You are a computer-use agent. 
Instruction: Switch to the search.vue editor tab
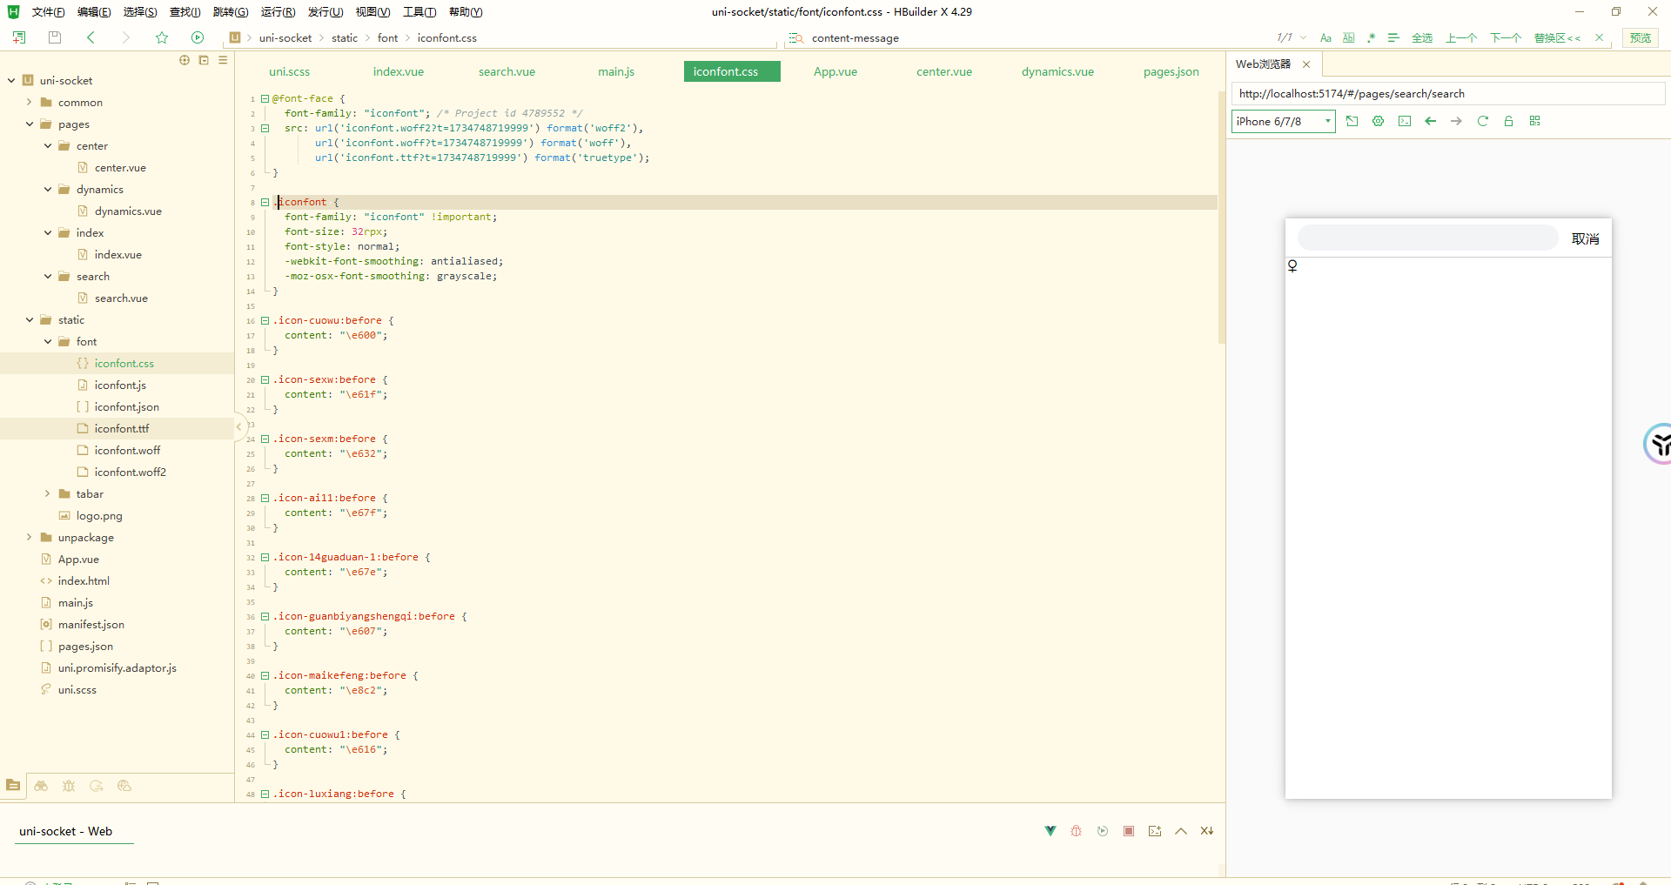point(507,71)
